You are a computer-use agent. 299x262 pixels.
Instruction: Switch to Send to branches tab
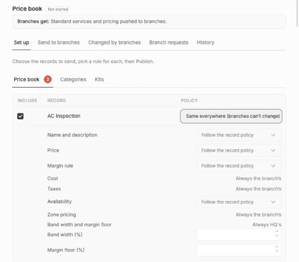(x=59, y=43)
